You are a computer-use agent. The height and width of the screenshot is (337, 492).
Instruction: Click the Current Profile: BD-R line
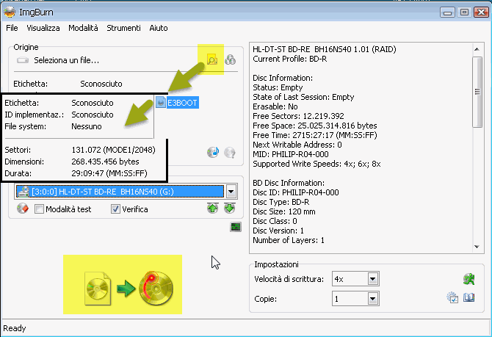(x=290, y=59)
